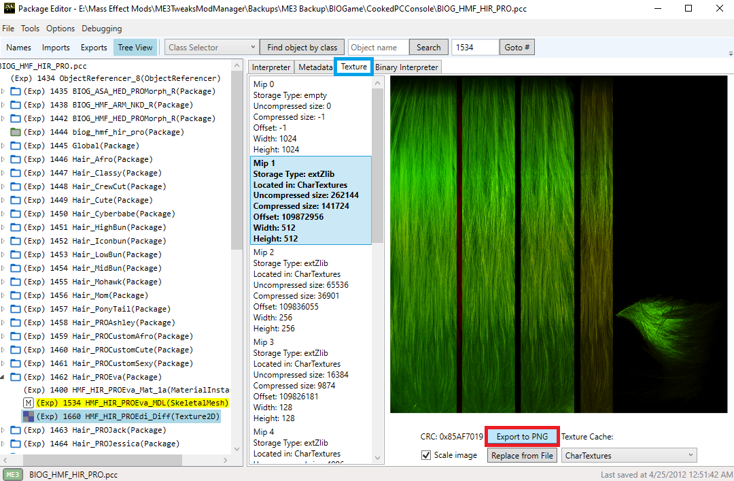Click folder icon of Hair_PonyTail package
The image size is (734, 481).
16,309
